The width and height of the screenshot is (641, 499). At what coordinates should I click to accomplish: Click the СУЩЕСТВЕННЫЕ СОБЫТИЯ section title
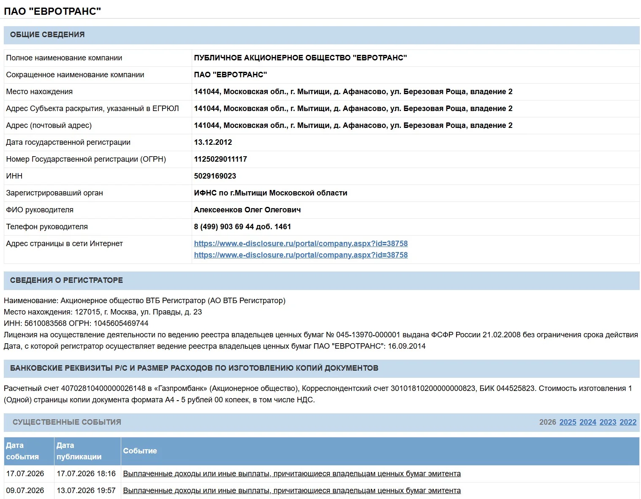click(67, 422)
